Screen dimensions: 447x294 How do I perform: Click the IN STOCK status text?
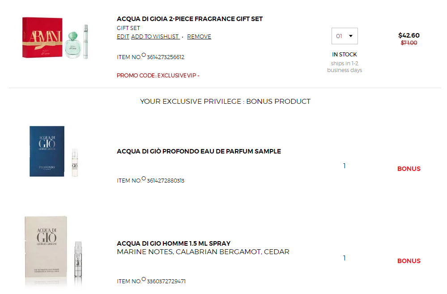click(345, 55)
